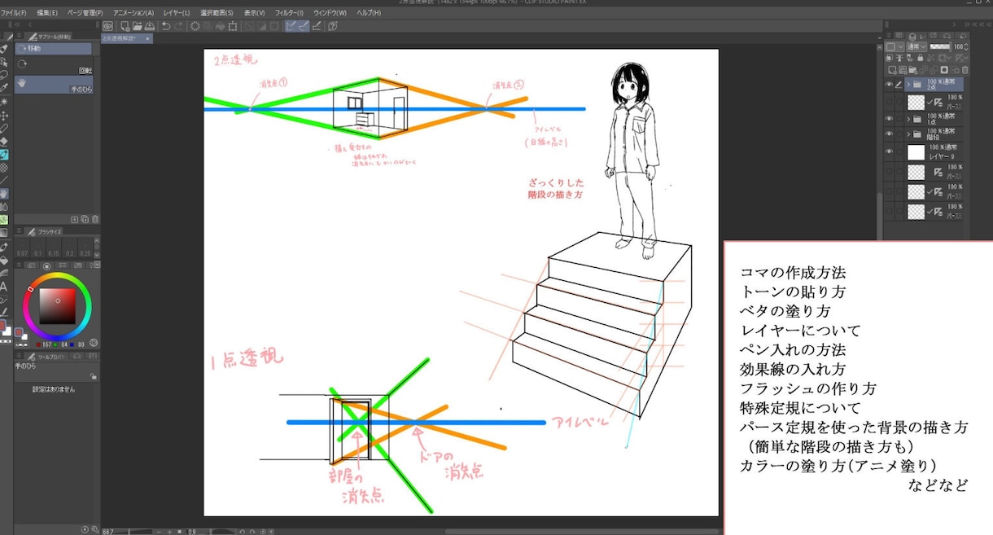Select the Eraser tool
Image resolution: width=993 pixels, height=535 pixels.
tap(4, 142)
